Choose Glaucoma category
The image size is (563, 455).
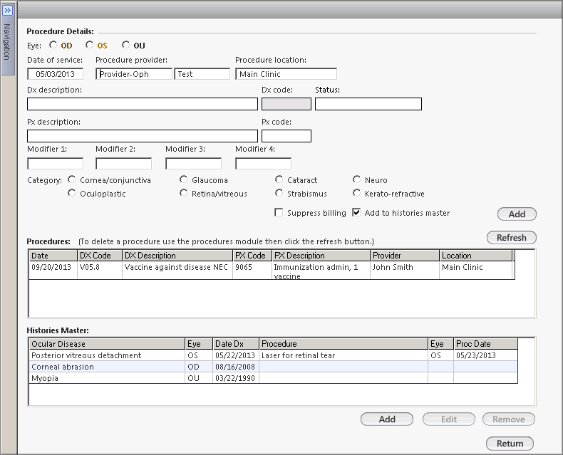[x=183, y=179]
